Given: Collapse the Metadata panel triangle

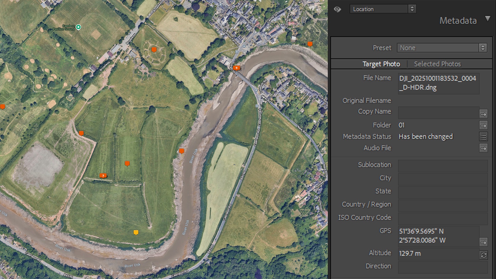Looking at the screenshot, I should [x=487, y=19].
